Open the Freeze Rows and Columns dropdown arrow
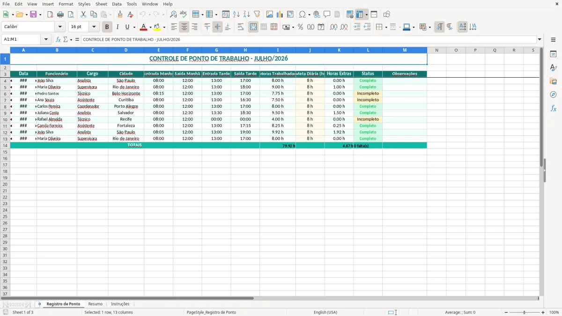 tap(367, 15)
